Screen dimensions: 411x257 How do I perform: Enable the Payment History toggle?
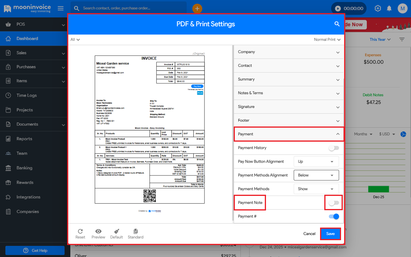[x=334, y=148]
